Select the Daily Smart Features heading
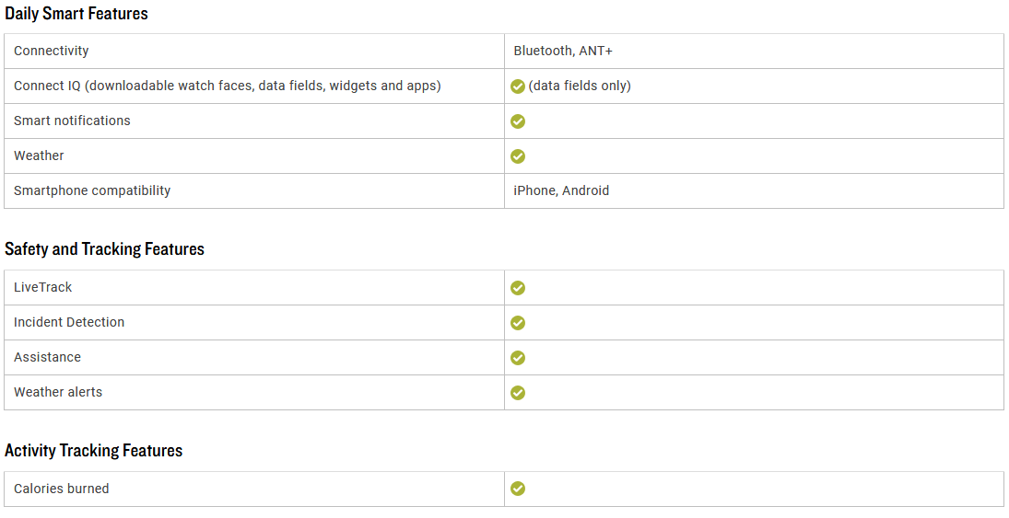This screenshot has height=518, width=1009. 76,14
